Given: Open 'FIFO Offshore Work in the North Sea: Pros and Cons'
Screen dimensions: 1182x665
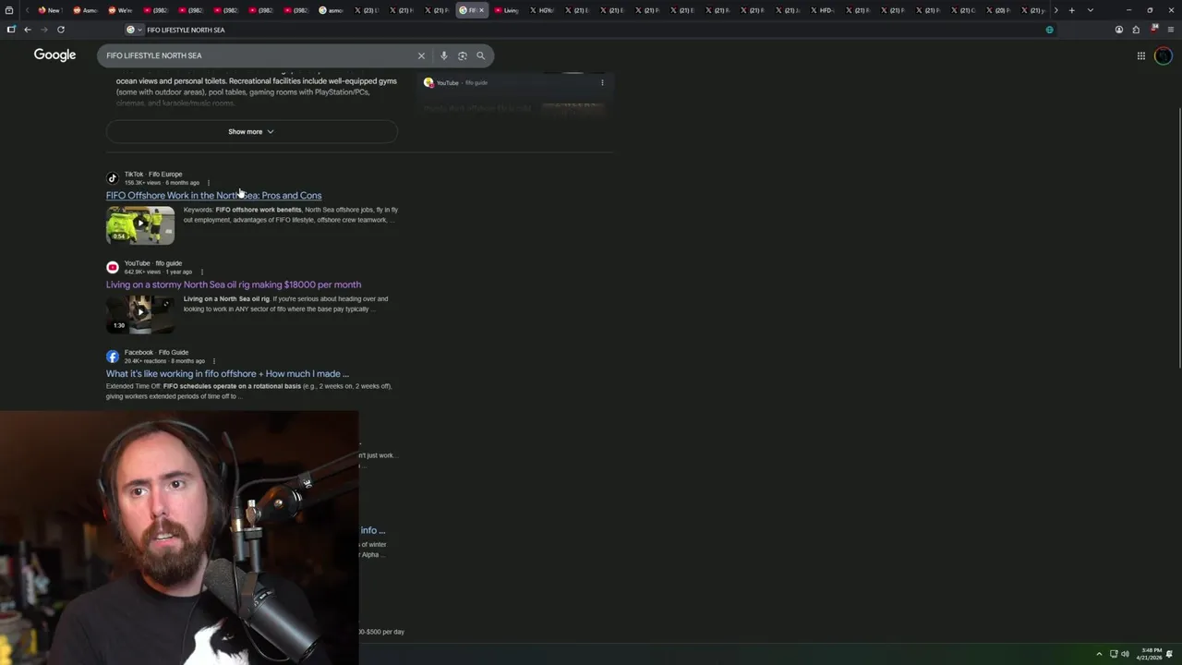Looking at the screenshot, I should pos(213,196).
